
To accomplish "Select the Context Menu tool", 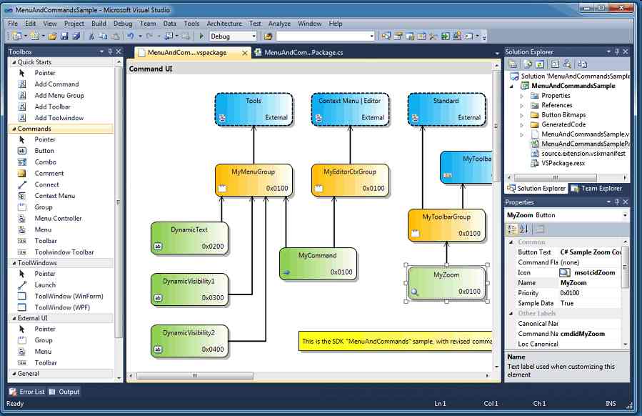I will point(54,196).
